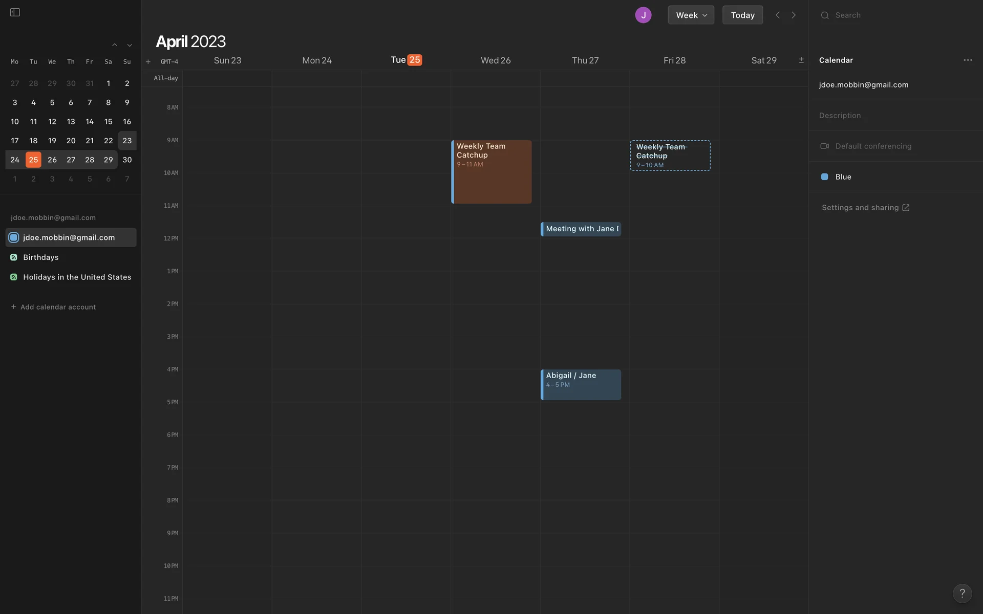Click the plus icon beside GMT-4
The height and width of the screenshot is (614, 983).
click(148, 62)
